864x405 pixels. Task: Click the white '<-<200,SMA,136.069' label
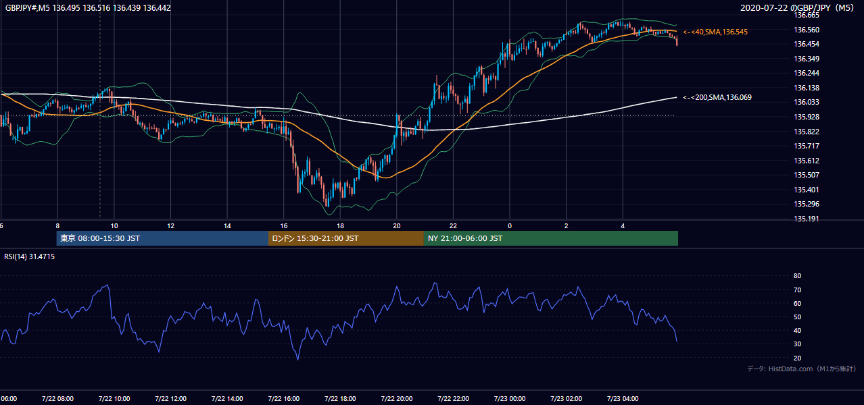pos(717,97)
